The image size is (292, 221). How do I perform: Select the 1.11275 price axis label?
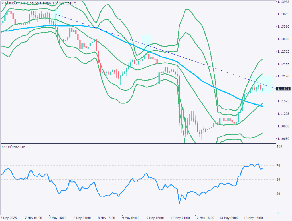coord(283,114)
